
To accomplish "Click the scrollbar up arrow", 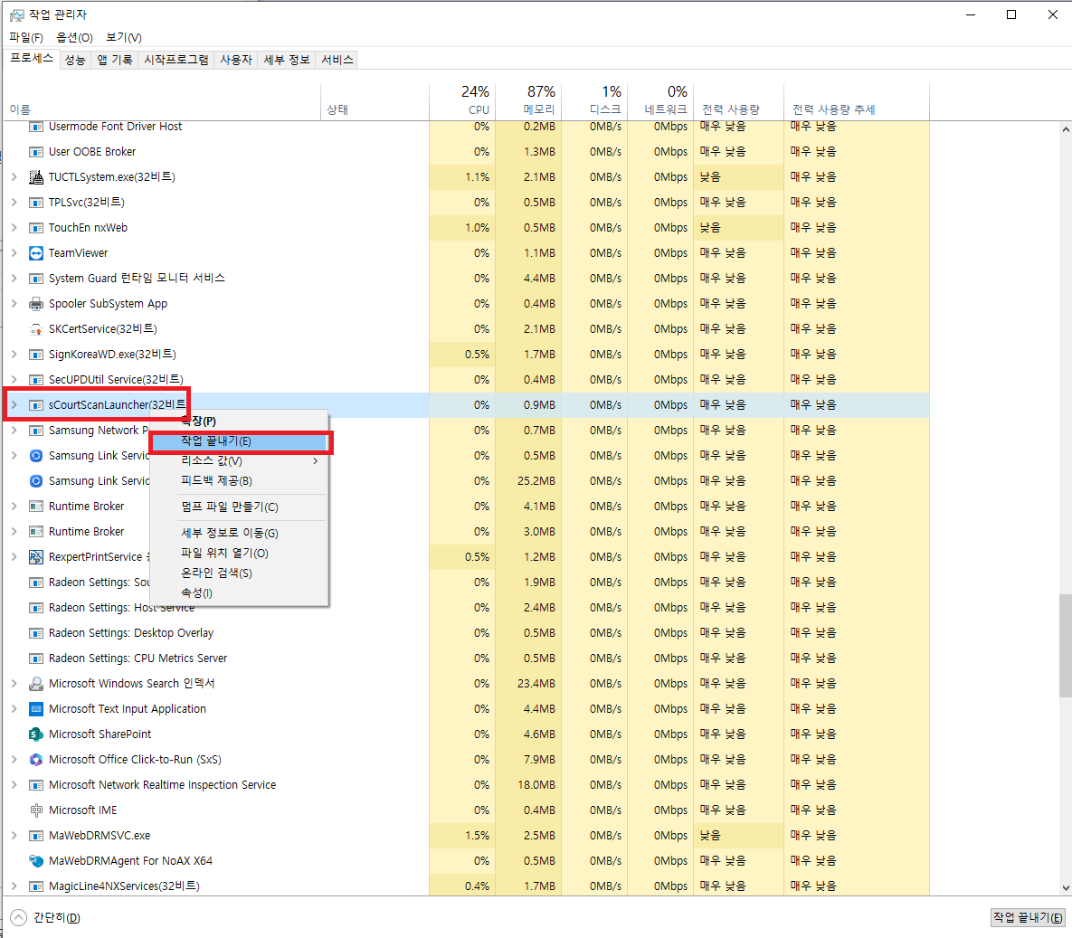I will (x=1065, y=129).
